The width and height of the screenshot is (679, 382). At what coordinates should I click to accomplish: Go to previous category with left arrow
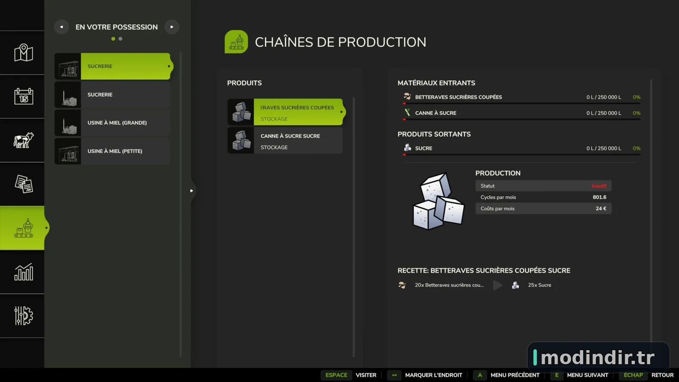[62, 27]
